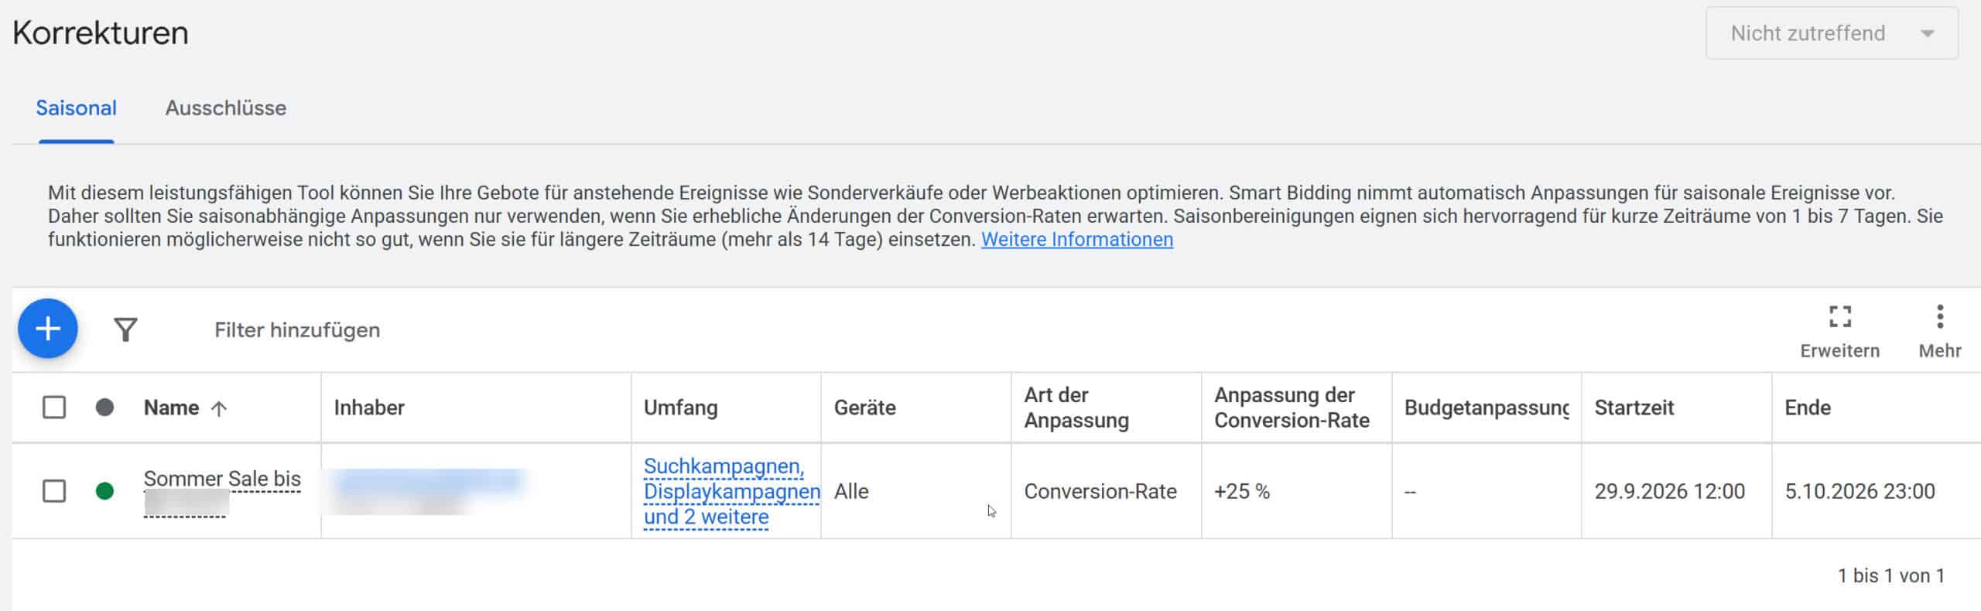1981x611 pixels.
Task: Open the Suchkampagnen, Displaykampagnen und 2 weitere link
Action: pyautogui.click(x=731, y=492)
